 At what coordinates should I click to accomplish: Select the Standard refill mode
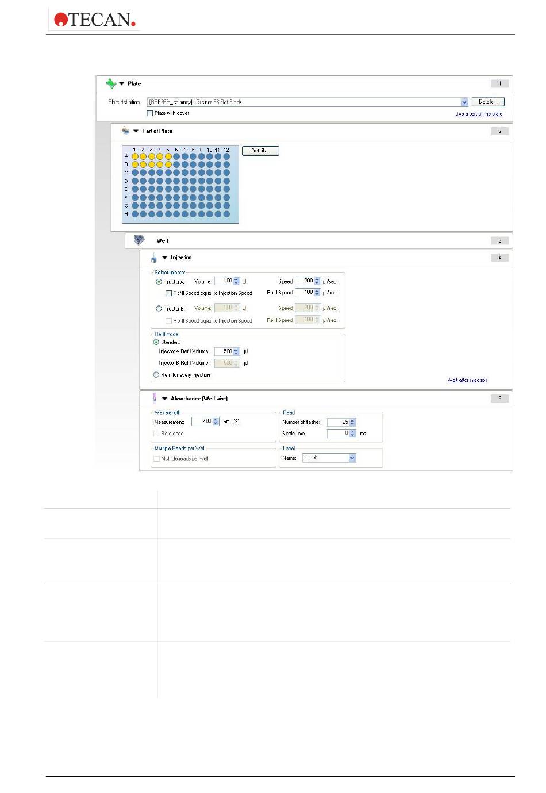(x=156, y=342)
